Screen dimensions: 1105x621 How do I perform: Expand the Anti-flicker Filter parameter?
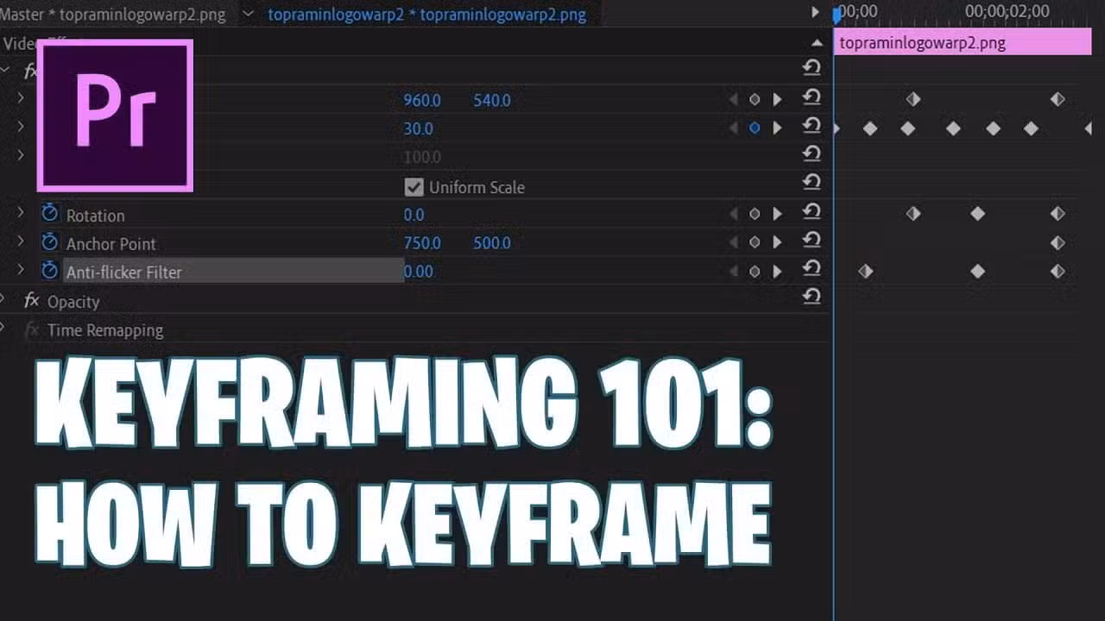[21, 269]
